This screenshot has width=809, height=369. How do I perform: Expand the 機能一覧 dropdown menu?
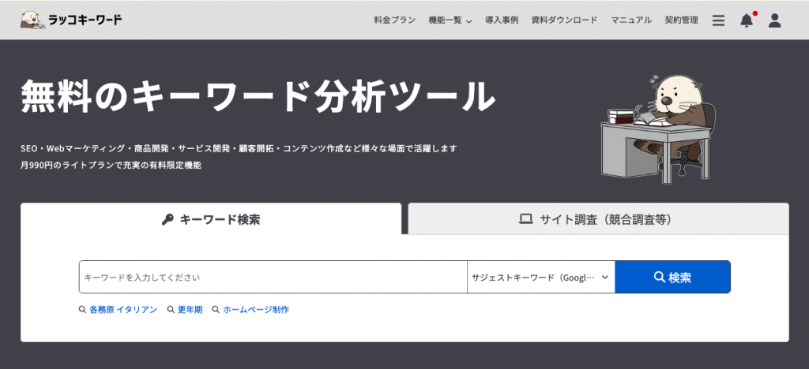(x=450, y=20)
